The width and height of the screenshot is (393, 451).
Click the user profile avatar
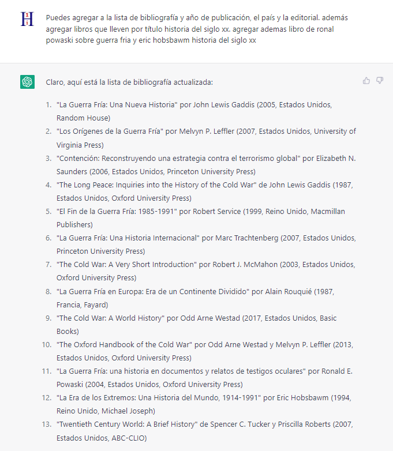(27, 19)
